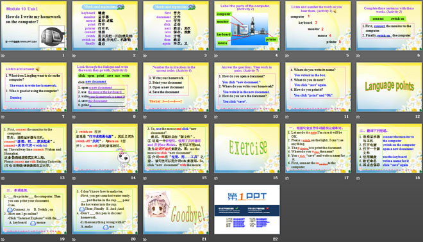Click the animation star icon under slide 13
Viewport: 423px width, 242px height.
(3, 178)
